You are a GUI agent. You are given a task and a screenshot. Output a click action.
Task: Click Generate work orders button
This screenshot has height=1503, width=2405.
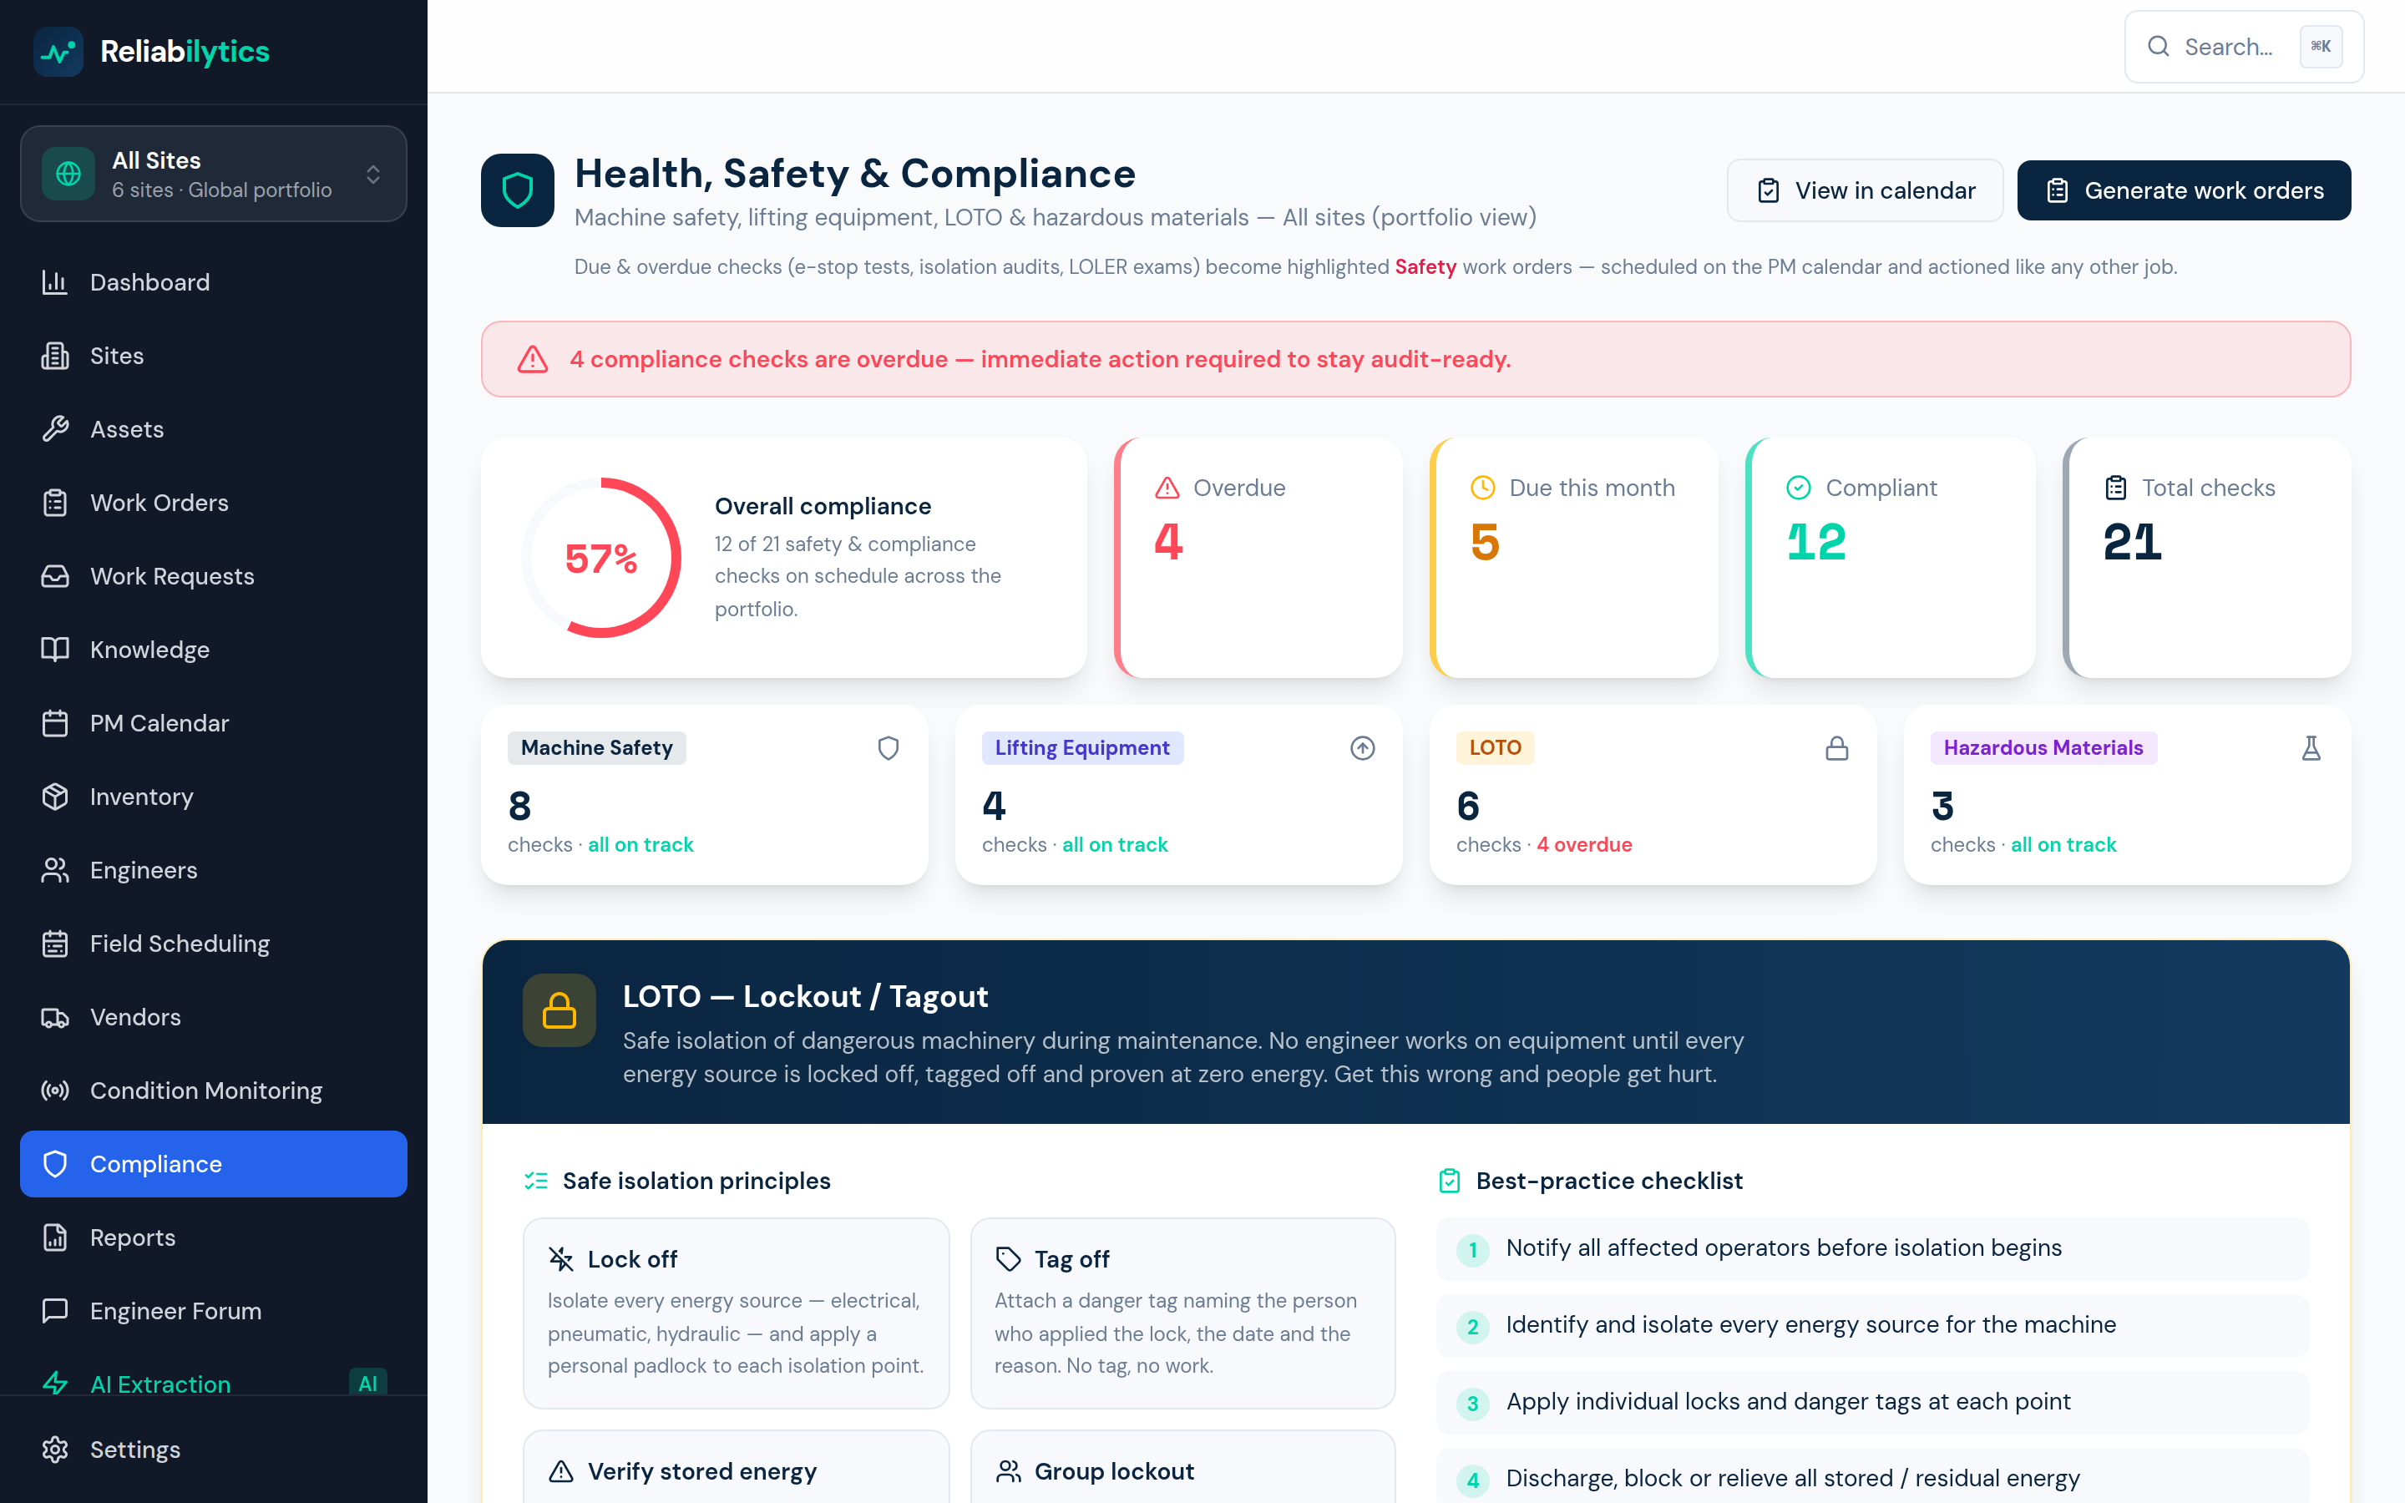[2185, 191]
